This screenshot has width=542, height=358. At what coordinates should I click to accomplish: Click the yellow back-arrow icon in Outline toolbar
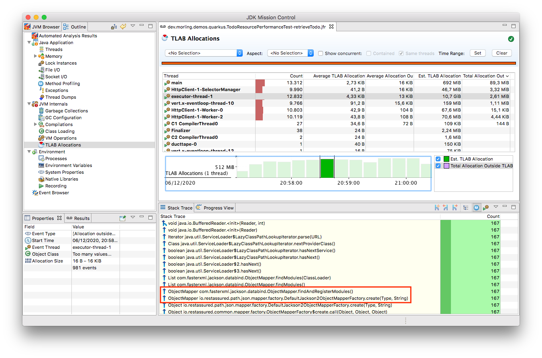(123, 27)
